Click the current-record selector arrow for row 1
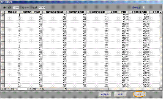The image size is (163, 99). coord(3,15)
